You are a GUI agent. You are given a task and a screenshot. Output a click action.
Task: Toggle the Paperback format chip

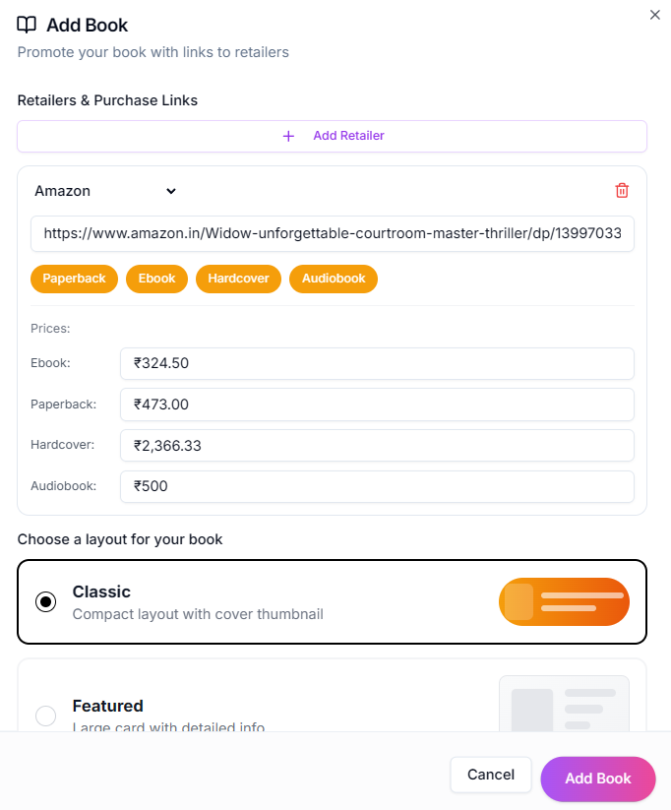[x=75, y=279]
